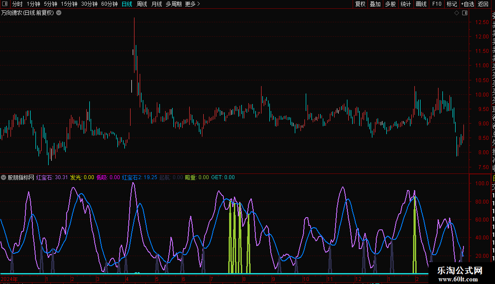Screen dimensions: 495x284
Task: Click the 红宝石: 30.31 indicator value
Action: [x=52, y=177]
